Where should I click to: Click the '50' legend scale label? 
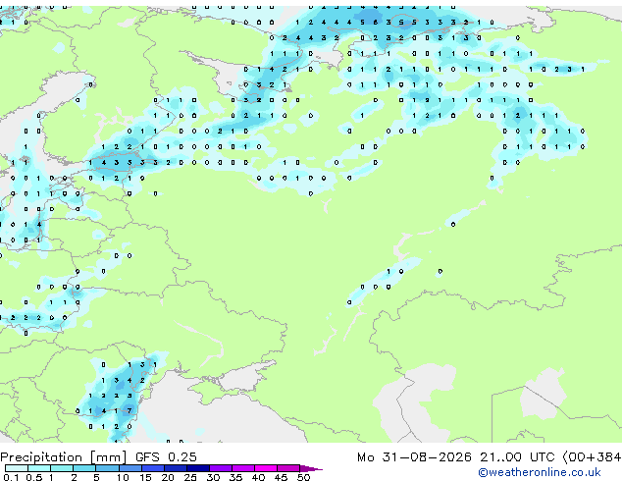tap(303, 477)
